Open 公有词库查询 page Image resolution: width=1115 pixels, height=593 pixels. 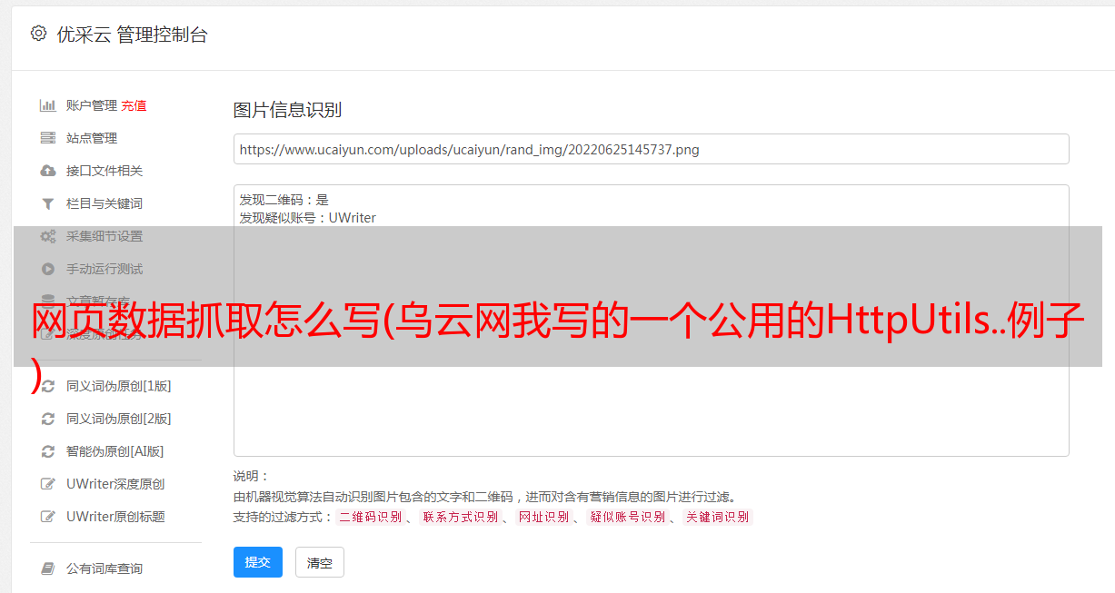pyautogui.click(x=104, y=568)
